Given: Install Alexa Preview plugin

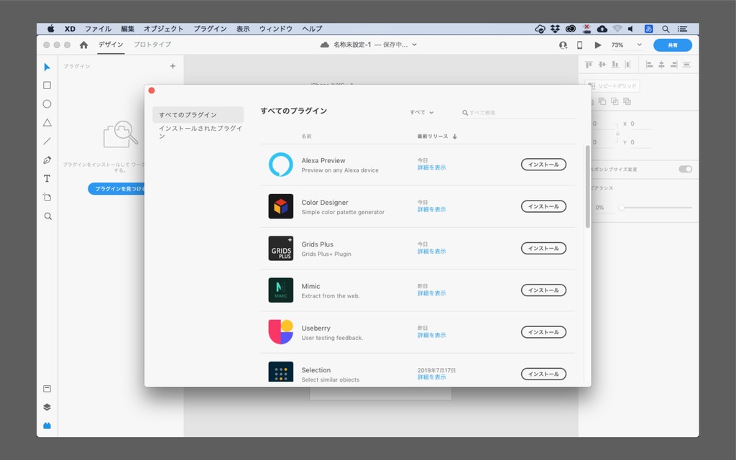Looking at the screenshot, I should tap(543, 165).
